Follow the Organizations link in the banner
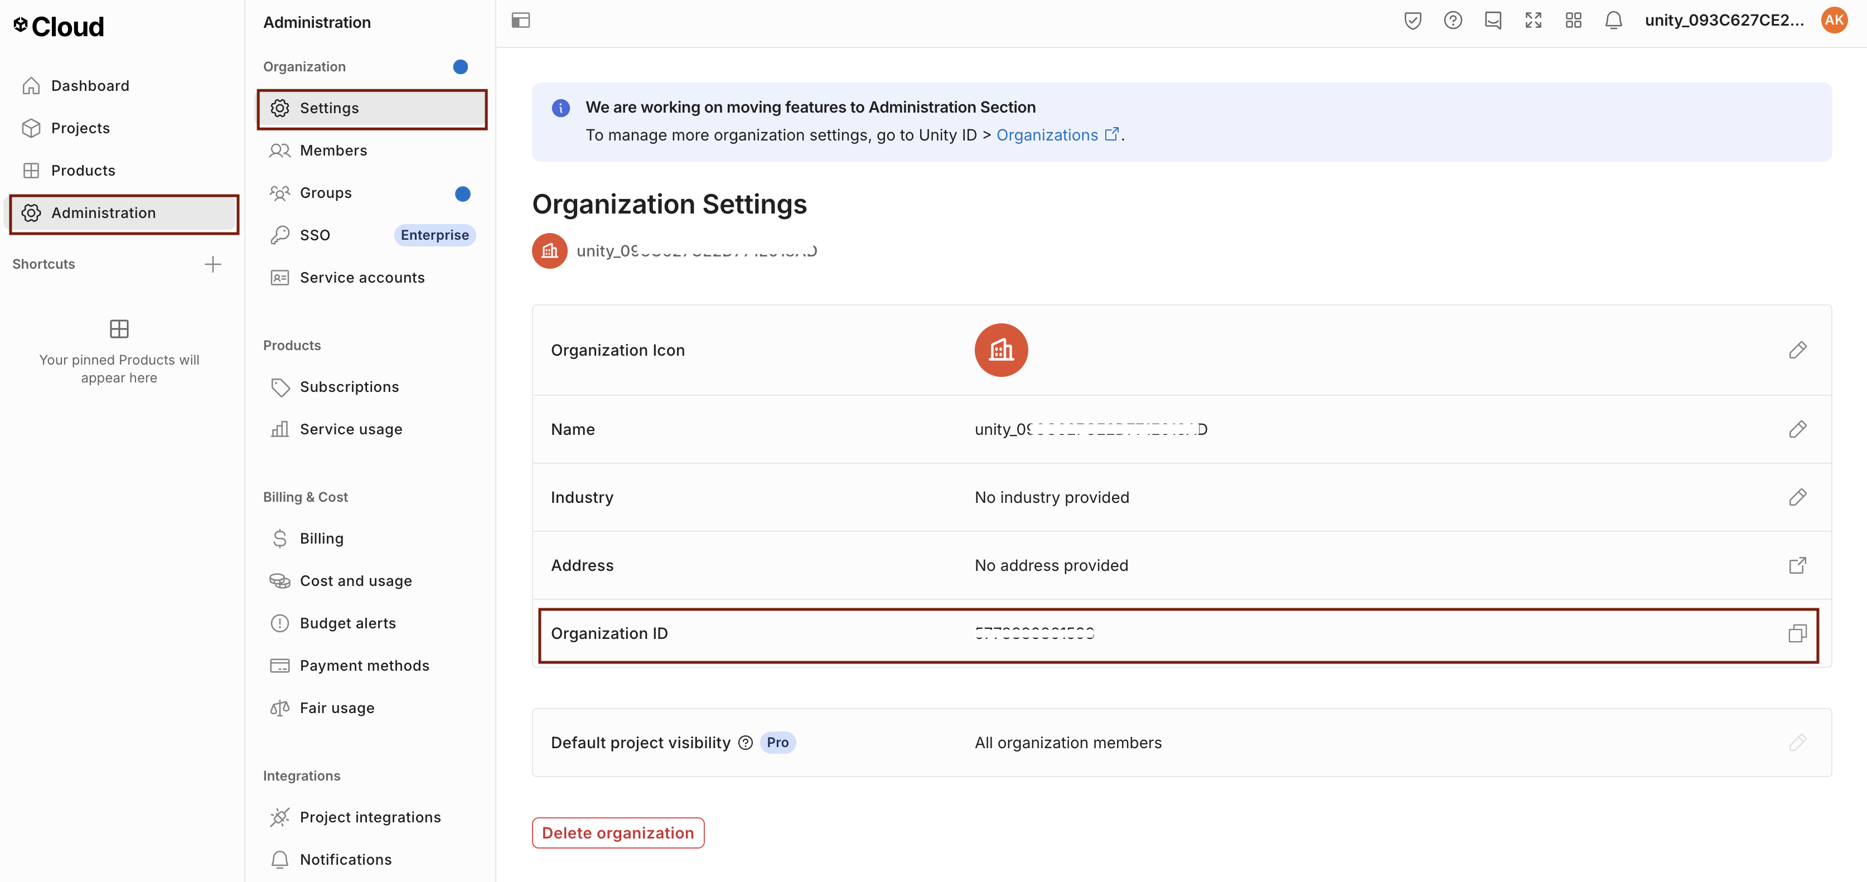The width and height of the screenshot is (1867, 882). 1057,135
